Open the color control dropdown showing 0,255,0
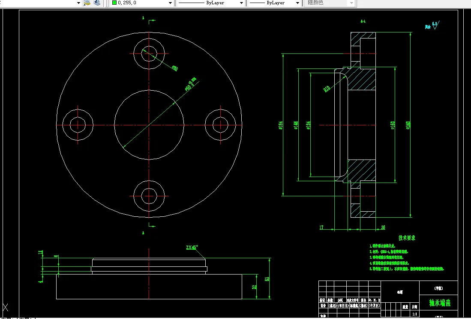Screen dimensions: 471x319 (170, 3)
